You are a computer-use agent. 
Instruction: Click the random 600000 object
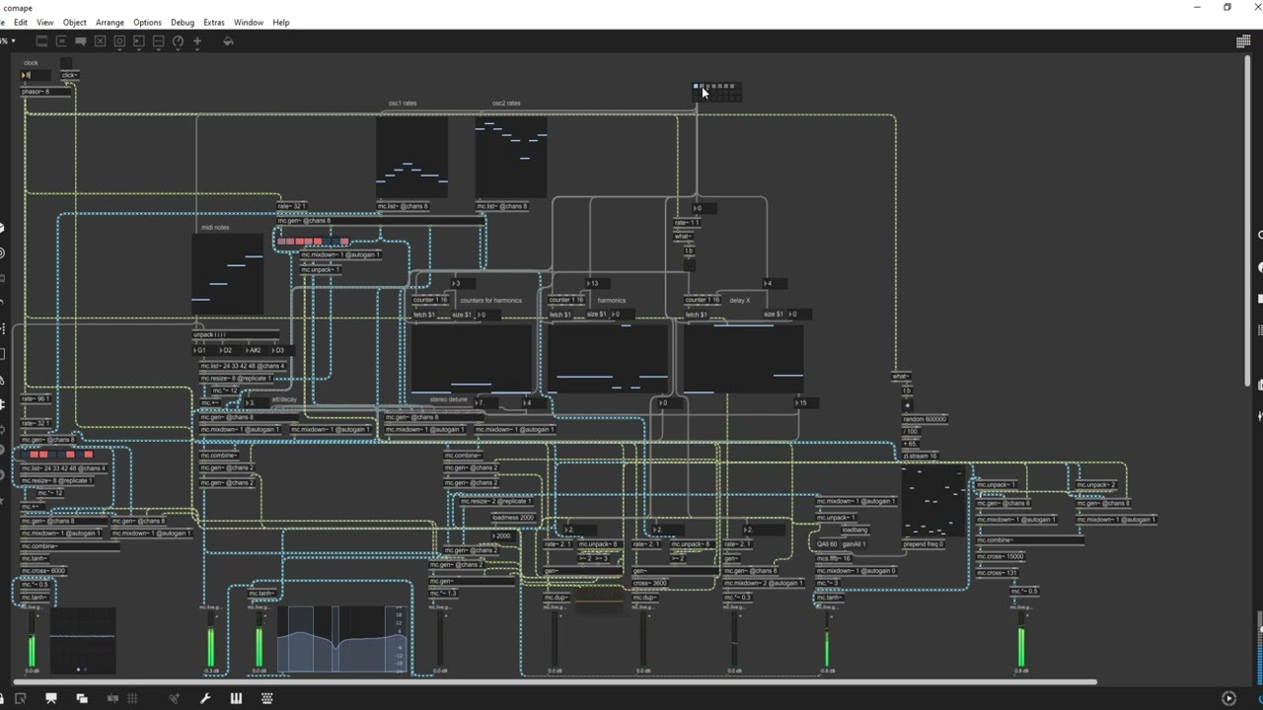926,419
